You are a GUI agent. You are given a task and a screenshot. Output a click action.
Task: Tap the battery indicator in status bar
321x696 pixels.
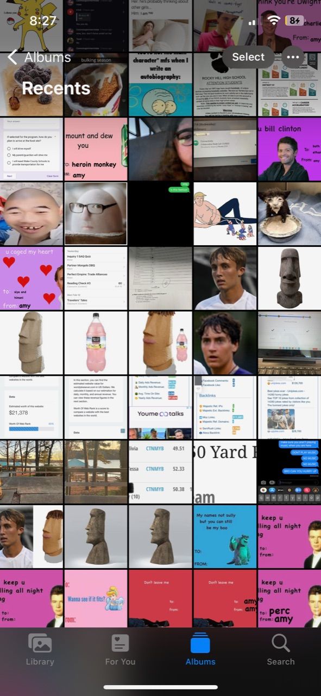[294, 21]
